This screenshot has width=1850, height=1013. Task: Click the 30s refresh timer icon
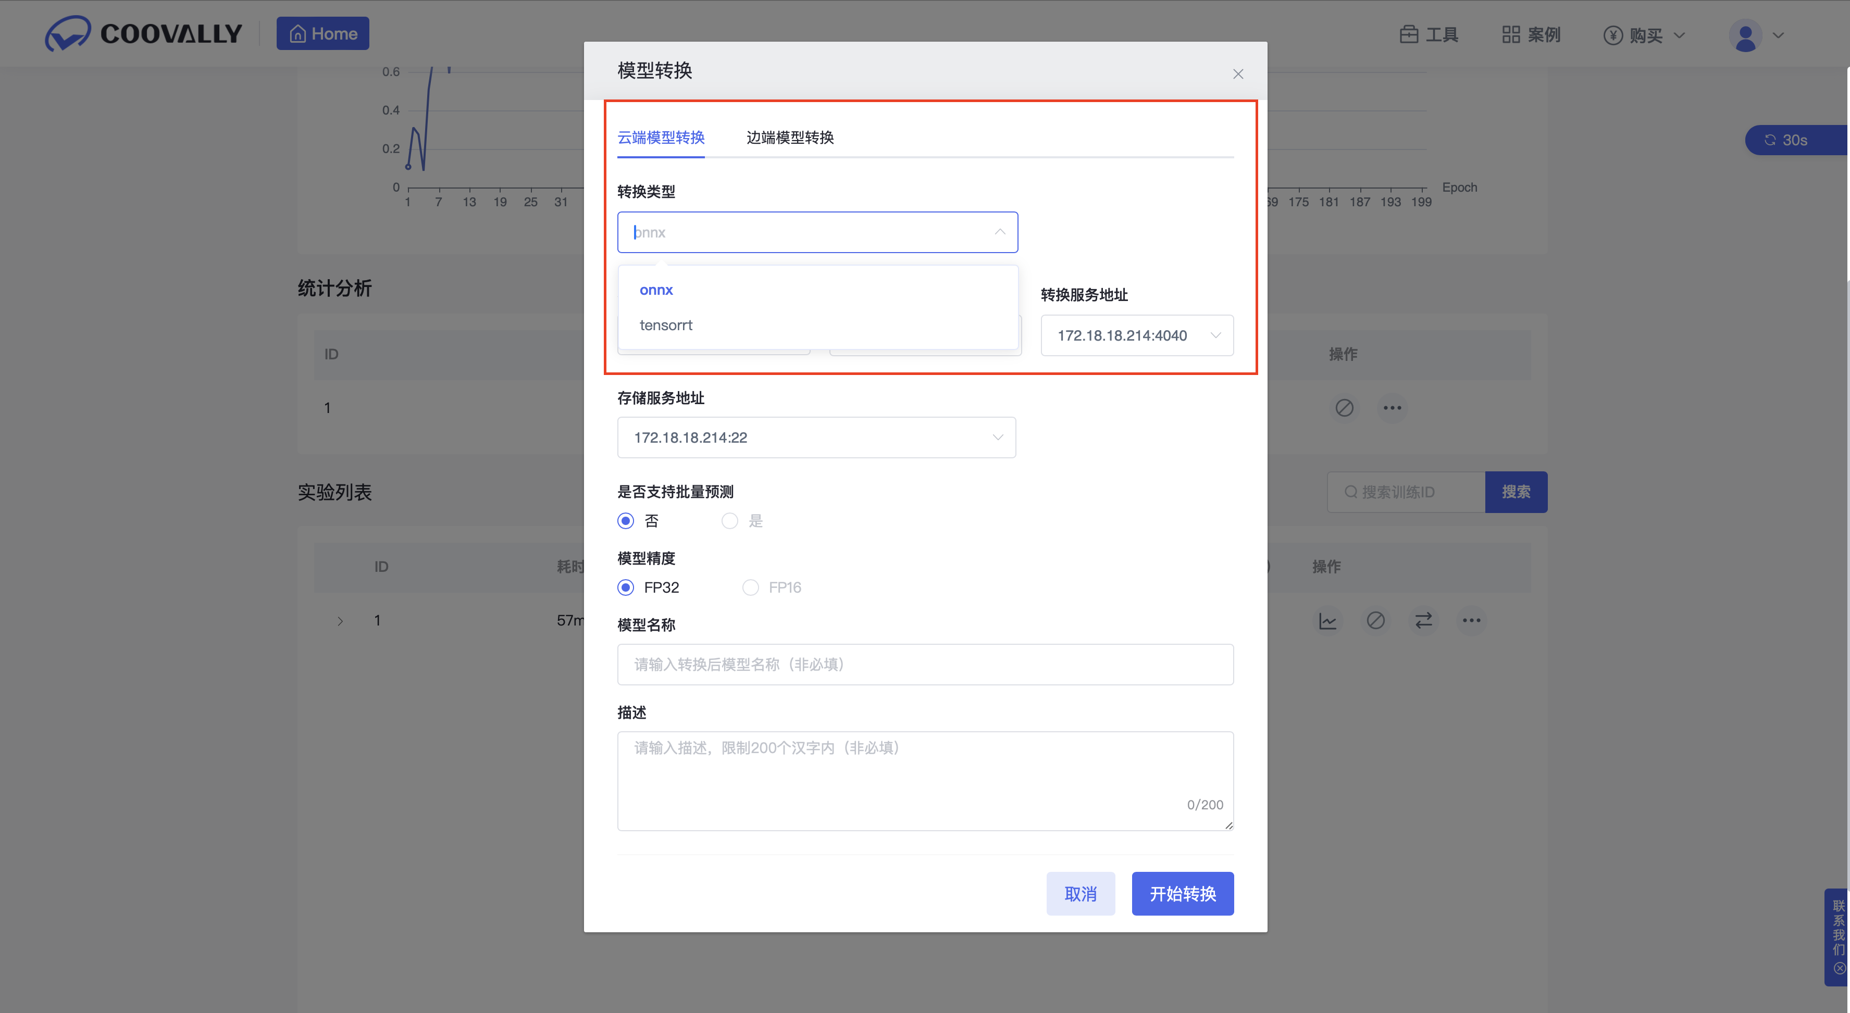1770,140
